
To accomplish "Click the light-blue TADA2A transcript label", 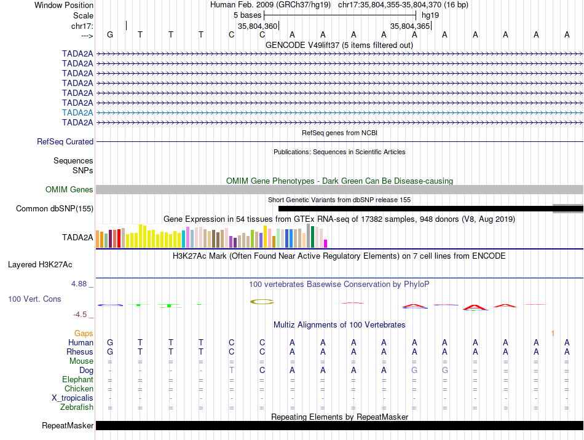I will [77, 112].
